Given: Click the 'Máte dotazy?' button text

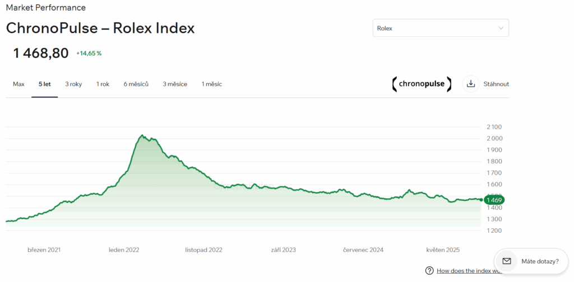Looking at the screenshot, I should [540, 261].
